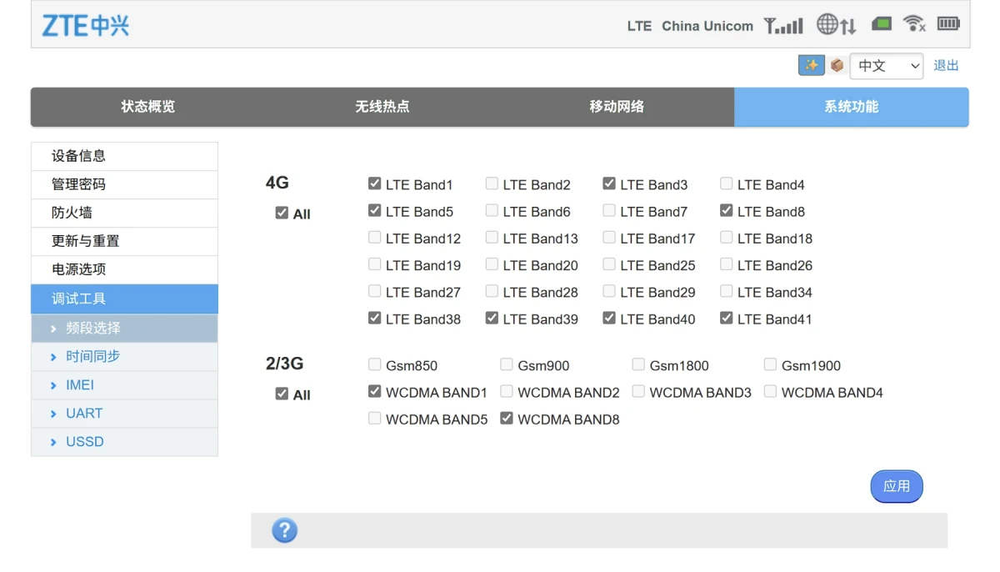Viewport: 1000px width, 572px height.
Task: Disable the WCDMA BAND8 checkbox
Action: click(x=507, y=419)
